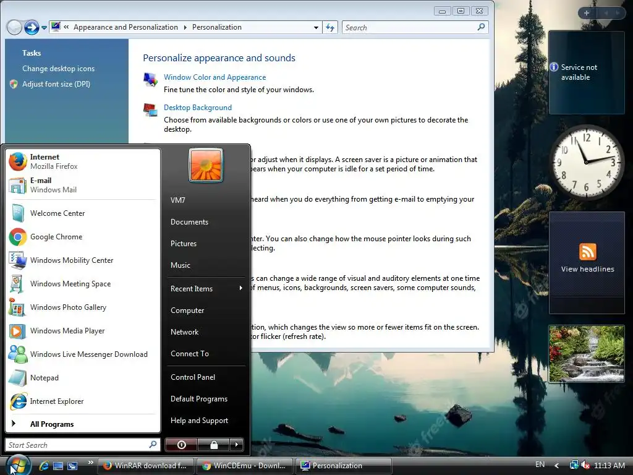Lock the computer with padlock button
This screenshot has height=475, width=633.
coord(213,445)
